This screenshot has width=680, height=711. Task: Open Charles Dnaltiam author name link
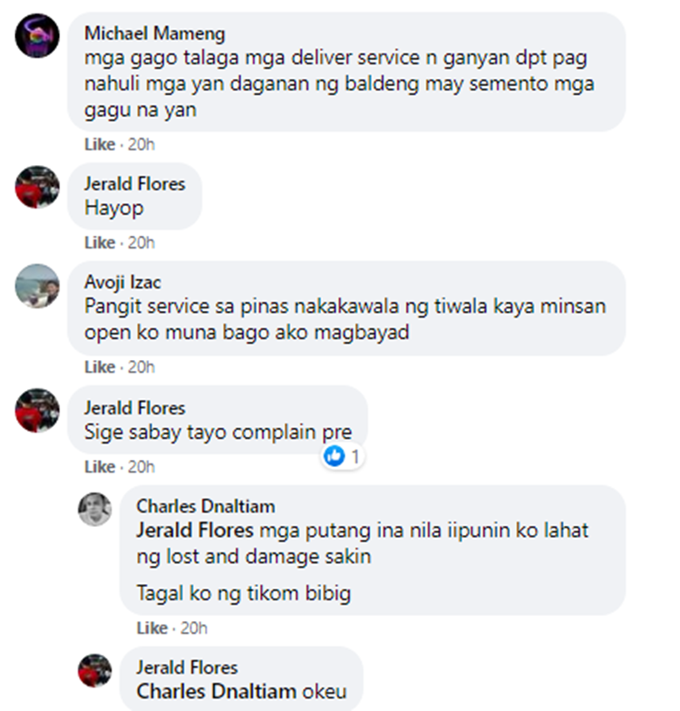point(206,506)
